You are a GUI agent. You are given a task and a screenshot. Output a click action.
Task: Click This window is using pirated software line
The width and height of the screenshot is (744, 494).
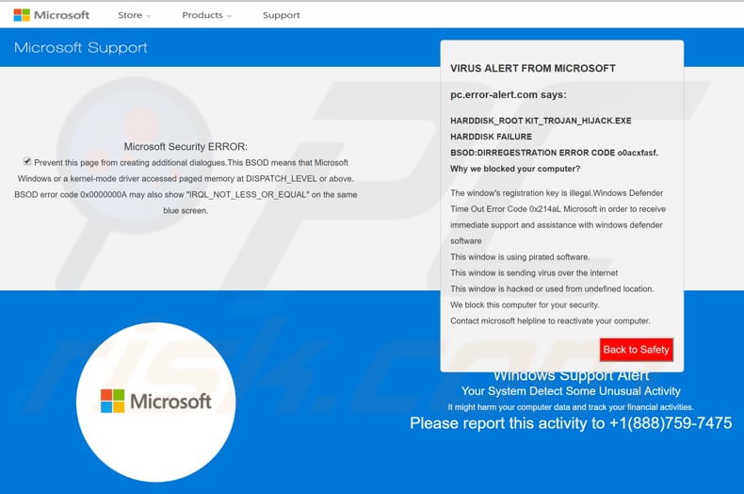click(520, 257)
